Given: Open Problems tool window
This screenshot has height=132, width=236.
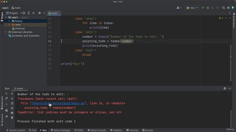Looking at the screenshot, I should tap(116, 130).
